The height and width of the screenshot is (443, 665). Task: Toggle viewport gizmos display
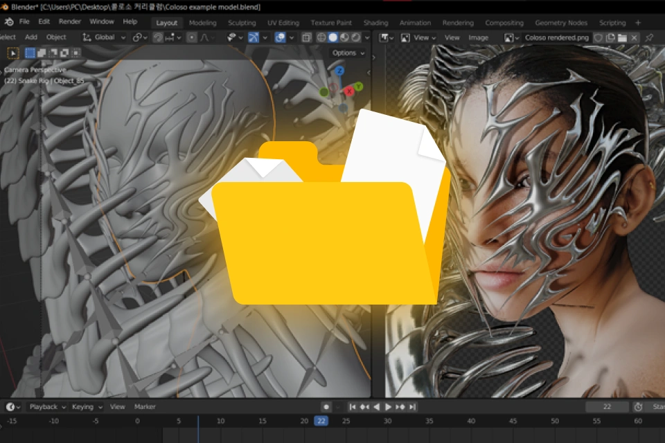(254, 37)
